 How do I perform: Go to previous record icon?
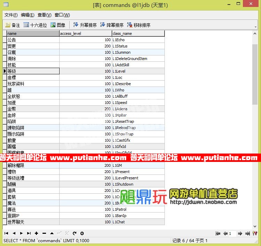[x=14, y=233]
